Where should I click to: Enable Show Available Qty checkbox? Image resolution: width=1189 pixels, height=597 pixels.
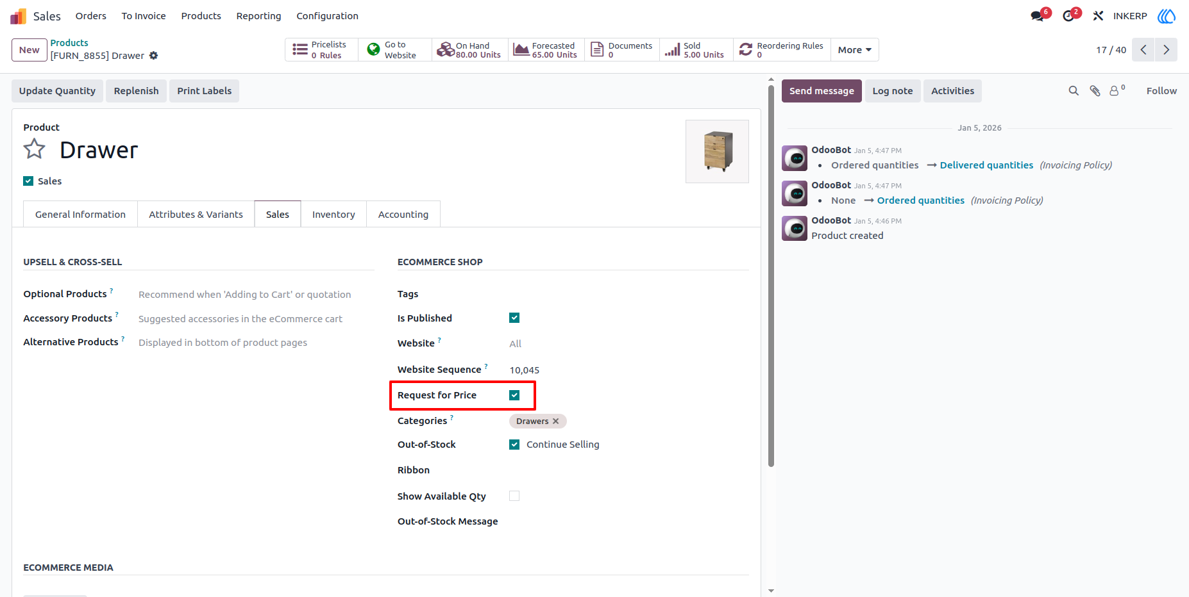[514, 496]
